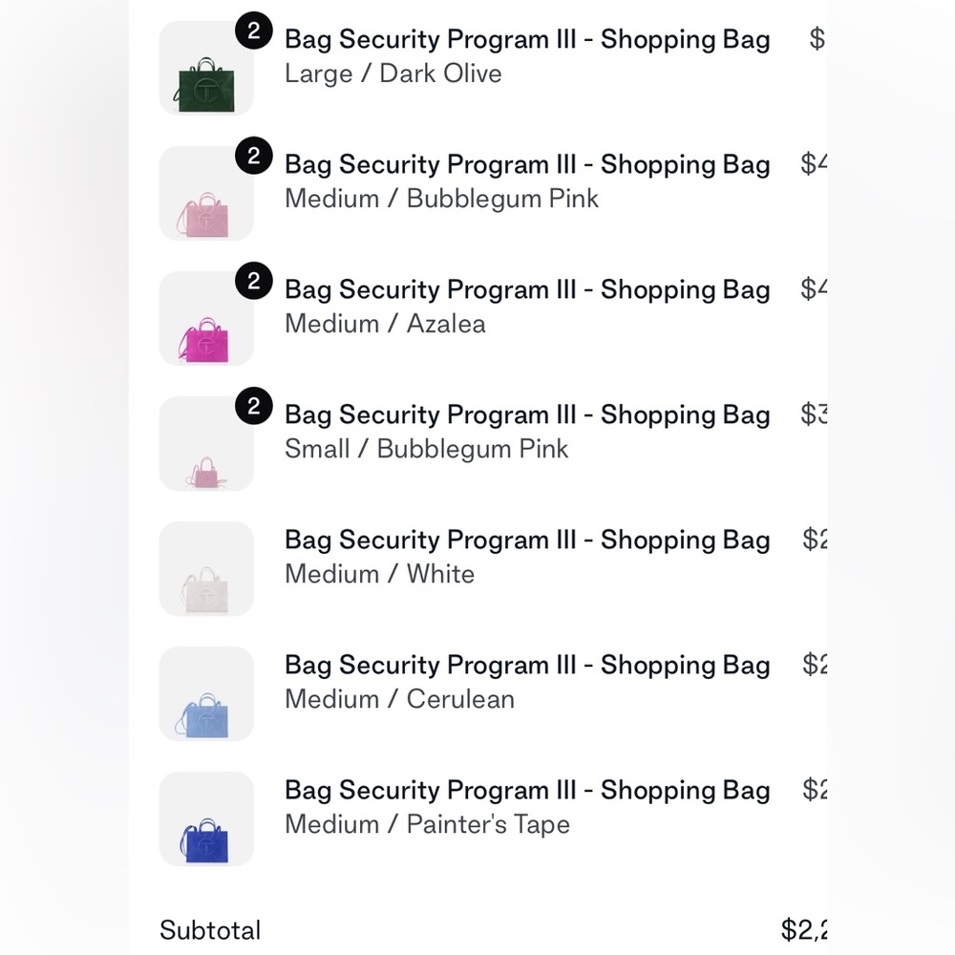Click quantity badge on Dark Olive bag

click(x=253, y=32)
